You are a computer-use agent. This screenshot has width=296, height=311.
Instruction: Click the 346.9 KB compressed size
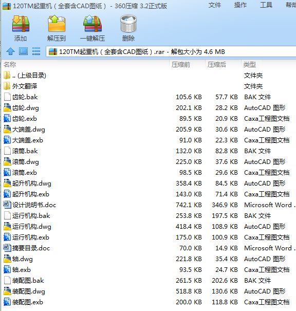point(225,205)
